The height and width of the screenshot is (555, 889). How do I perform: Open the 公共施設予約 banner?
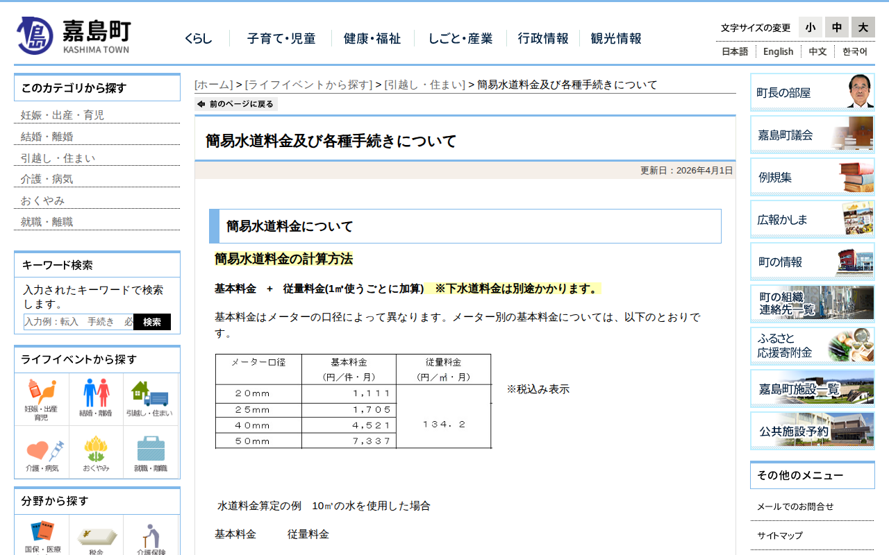(x=813, y=431)
